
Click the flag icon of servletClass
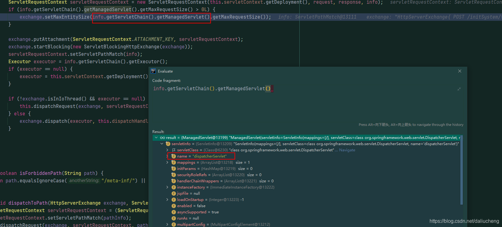[x=174, y=150]
